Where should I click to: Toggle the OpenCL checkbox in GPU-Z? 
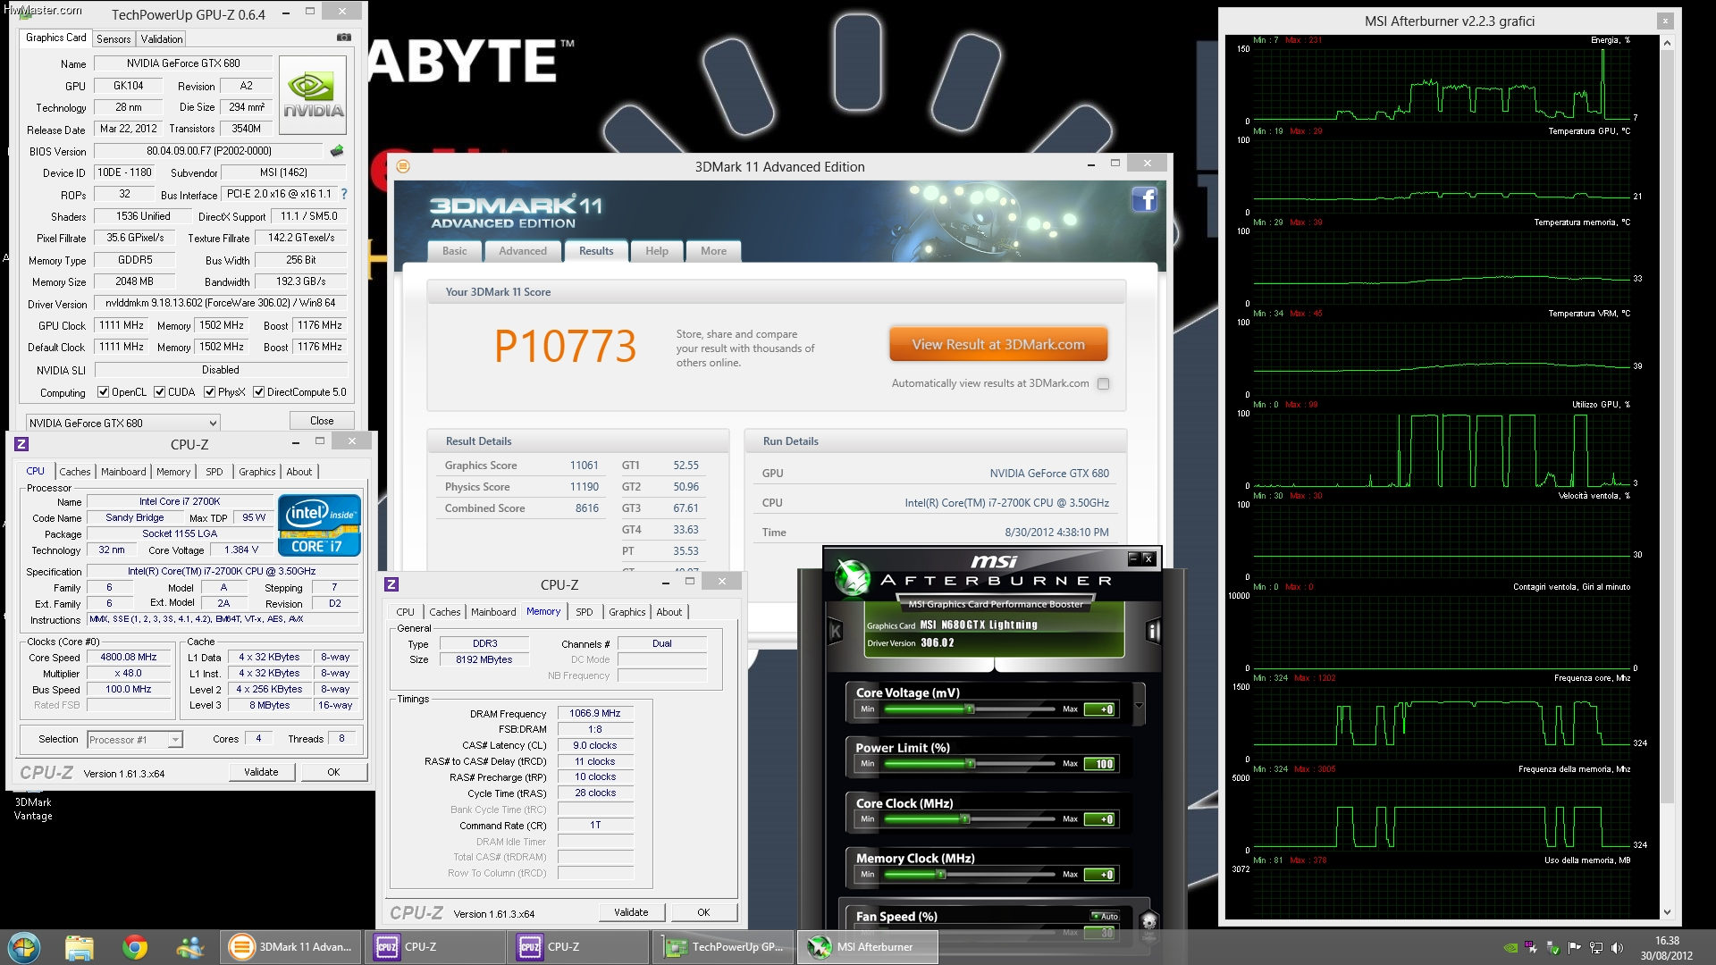pyautogui.click(x=103, y=392)
